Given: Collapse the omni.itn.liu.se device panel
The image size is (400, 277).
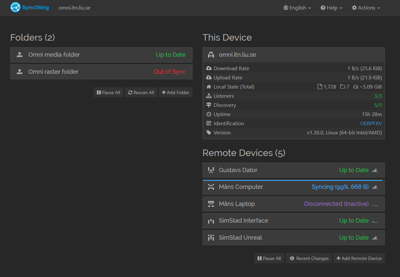Looking at the screenshot, I should pyautogui.click(x=294, y=55).
